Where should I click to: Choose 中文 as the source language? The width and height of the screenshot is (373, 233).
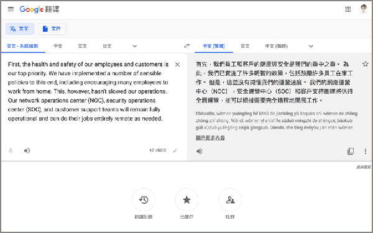pos(58,46)
